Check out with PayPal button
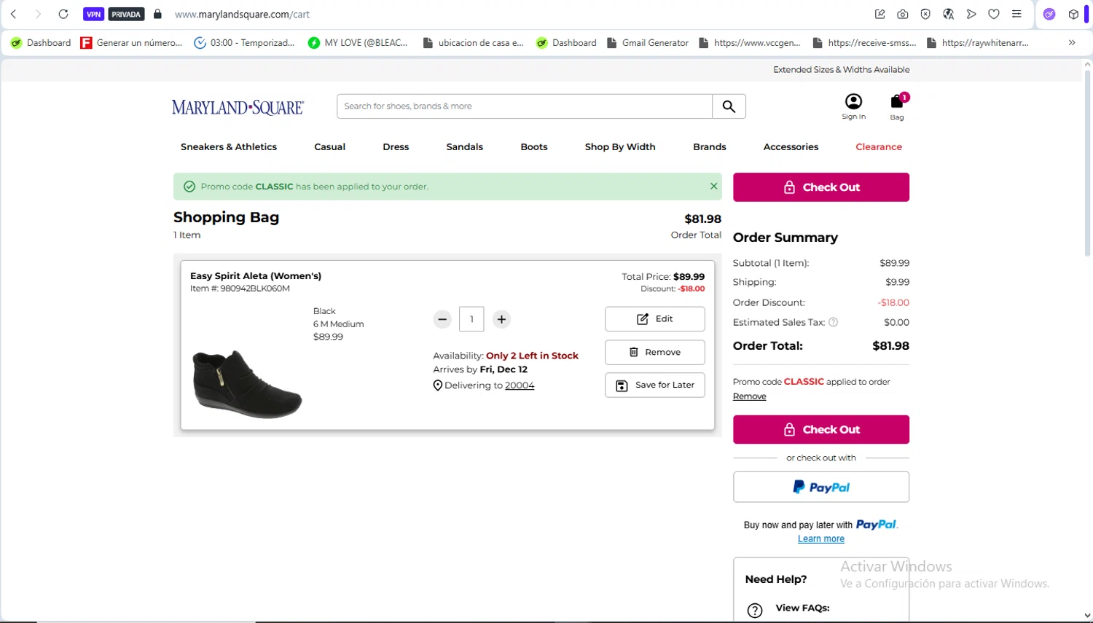 pos(821,487)
